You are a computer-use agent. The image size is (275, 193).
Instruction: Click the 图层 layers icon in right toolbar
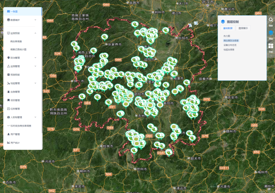click(x=271, y=34)
